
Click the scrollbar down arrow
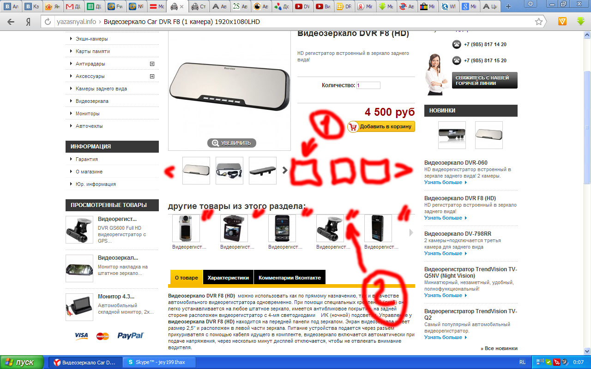(587, 351)
